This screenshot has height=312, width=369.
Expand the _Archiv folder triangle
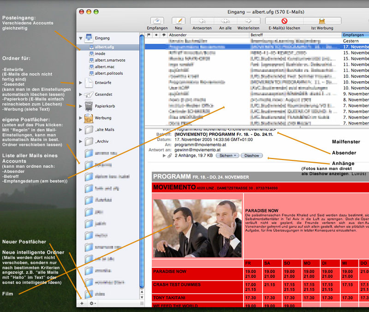tap(80, 141)
